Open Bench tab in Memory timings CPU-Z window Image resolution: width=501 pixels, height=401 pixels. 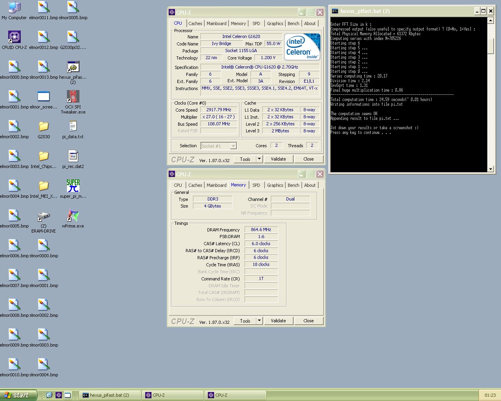click(294, 185)
